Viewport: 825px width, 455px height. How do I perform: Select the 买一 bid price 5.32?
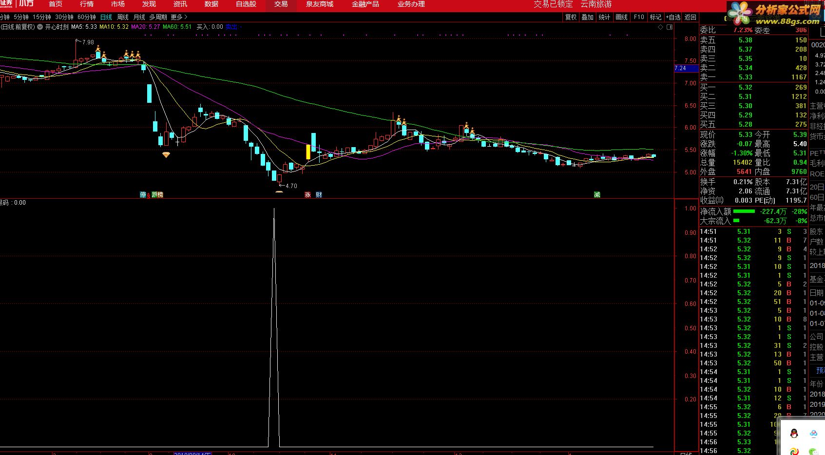745,87
